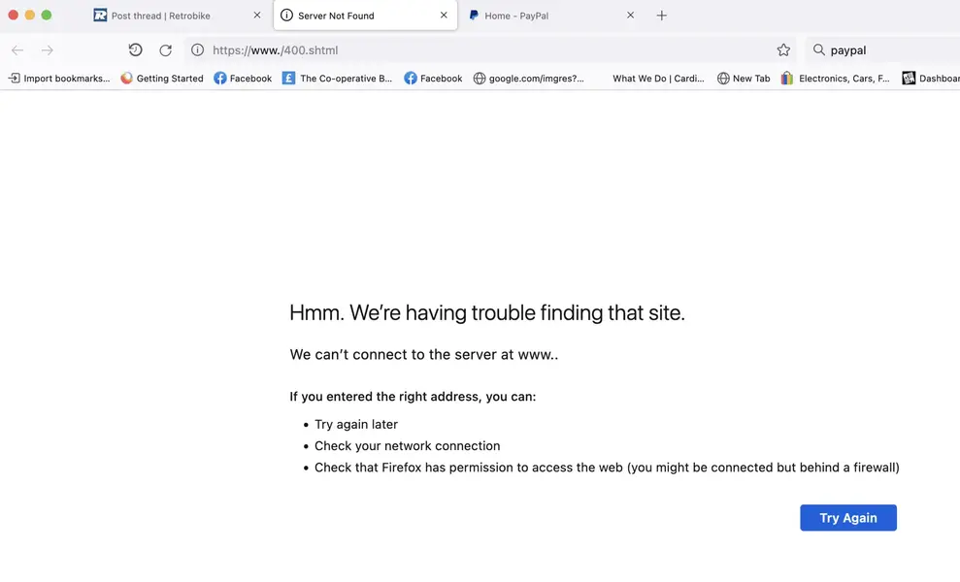The width and height of the screenshot is (960, 582).
Task: Select the Server Not Found tab
Action: 365,16
